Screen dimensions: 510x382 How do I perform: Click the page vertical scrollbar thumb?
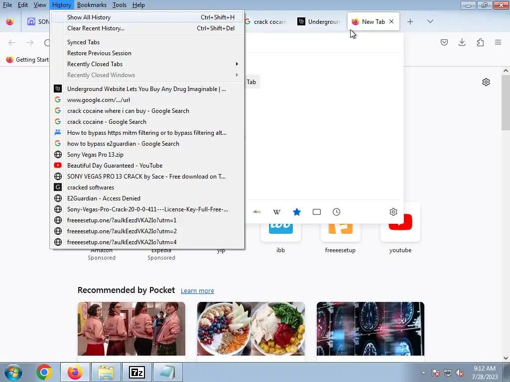click(506, 102)
